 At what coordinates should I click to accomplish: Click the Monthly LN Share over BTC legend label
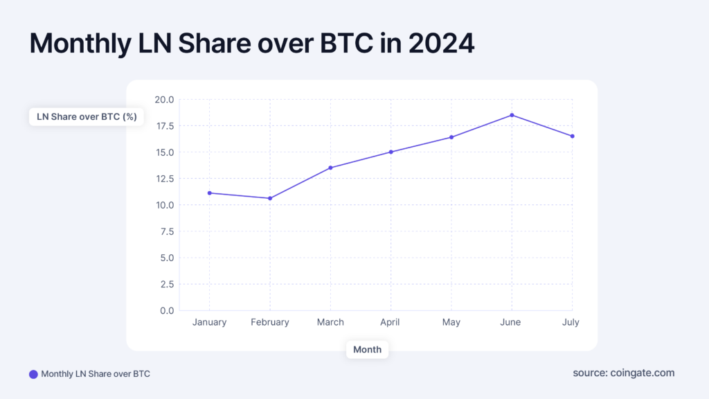96,374
